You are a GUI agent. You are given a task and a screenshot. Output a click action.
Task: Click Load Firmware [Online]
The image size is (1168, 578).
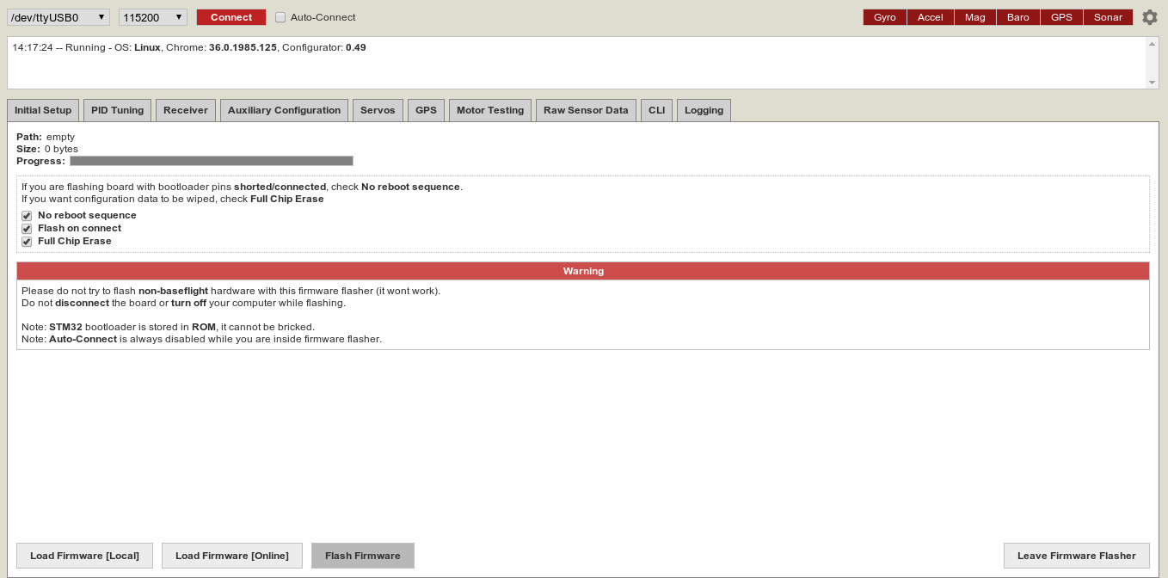[x=232, y=556]
